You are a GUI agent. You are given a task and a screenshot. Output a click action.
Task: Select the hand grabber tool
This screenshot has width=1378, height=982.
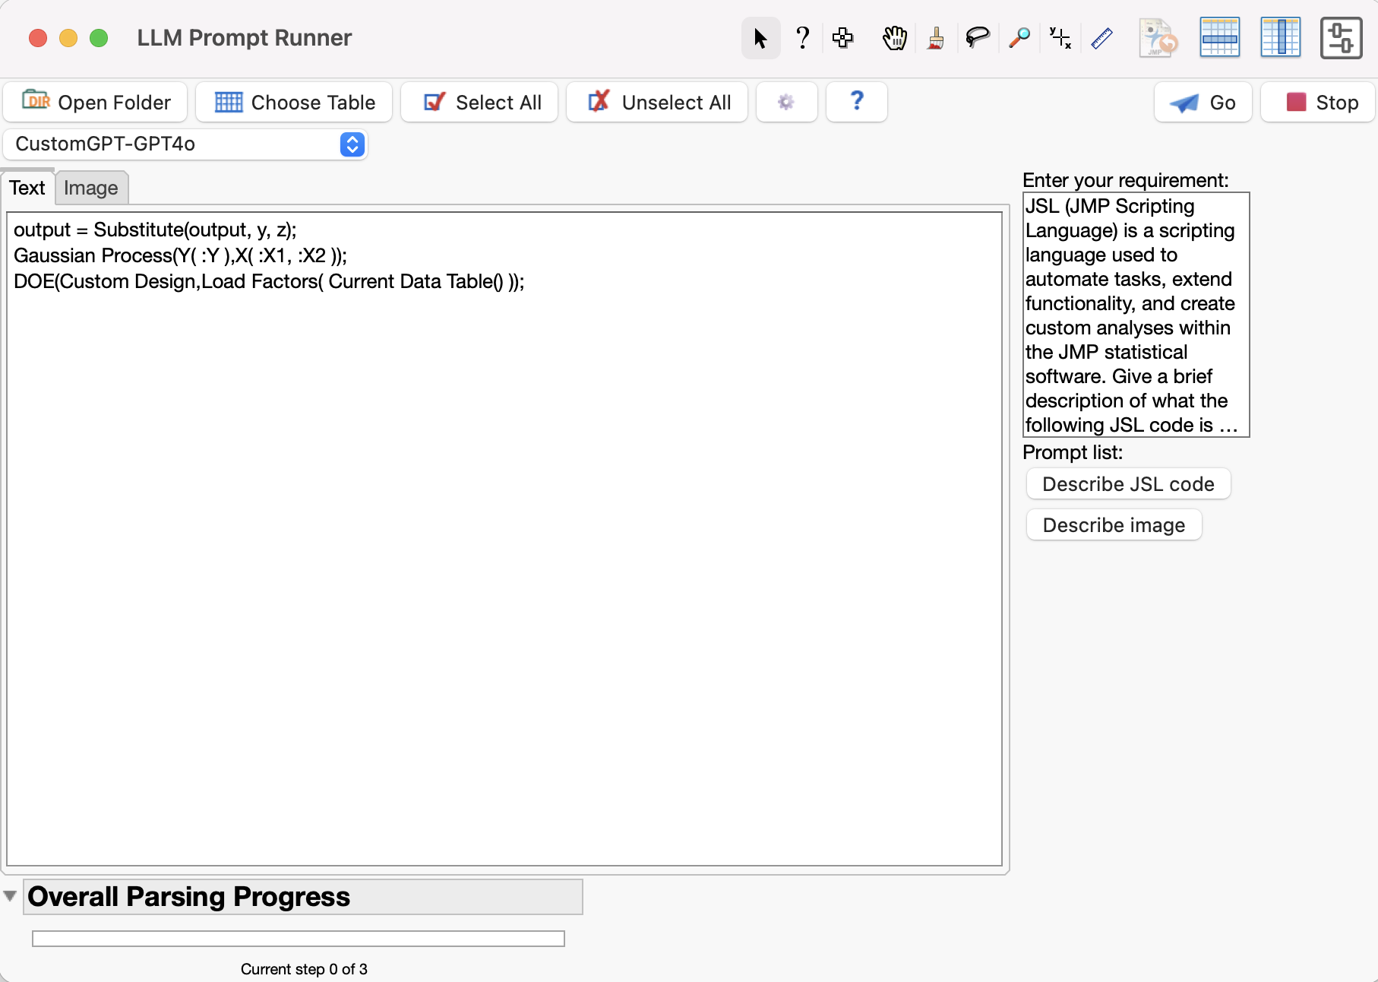click(894, 38)
